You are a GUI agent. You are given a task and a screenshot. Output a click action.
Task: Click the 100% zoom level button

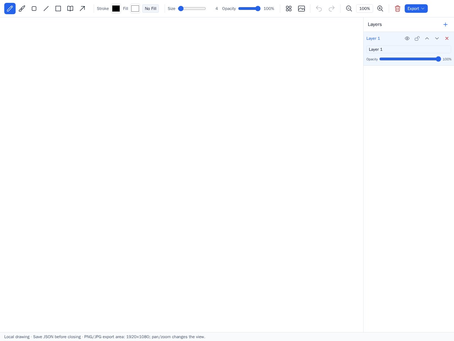point(365,9)
